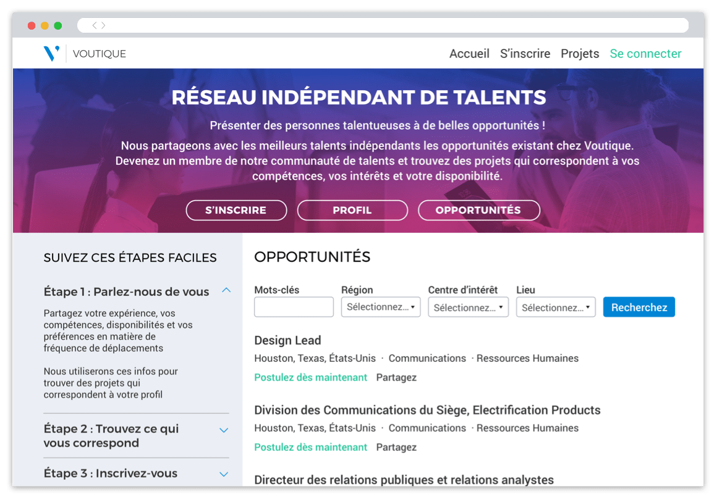Screen dimensions: 717x499
Task: Click the VOUTIQUE brand name text
Action: (100, 54)
